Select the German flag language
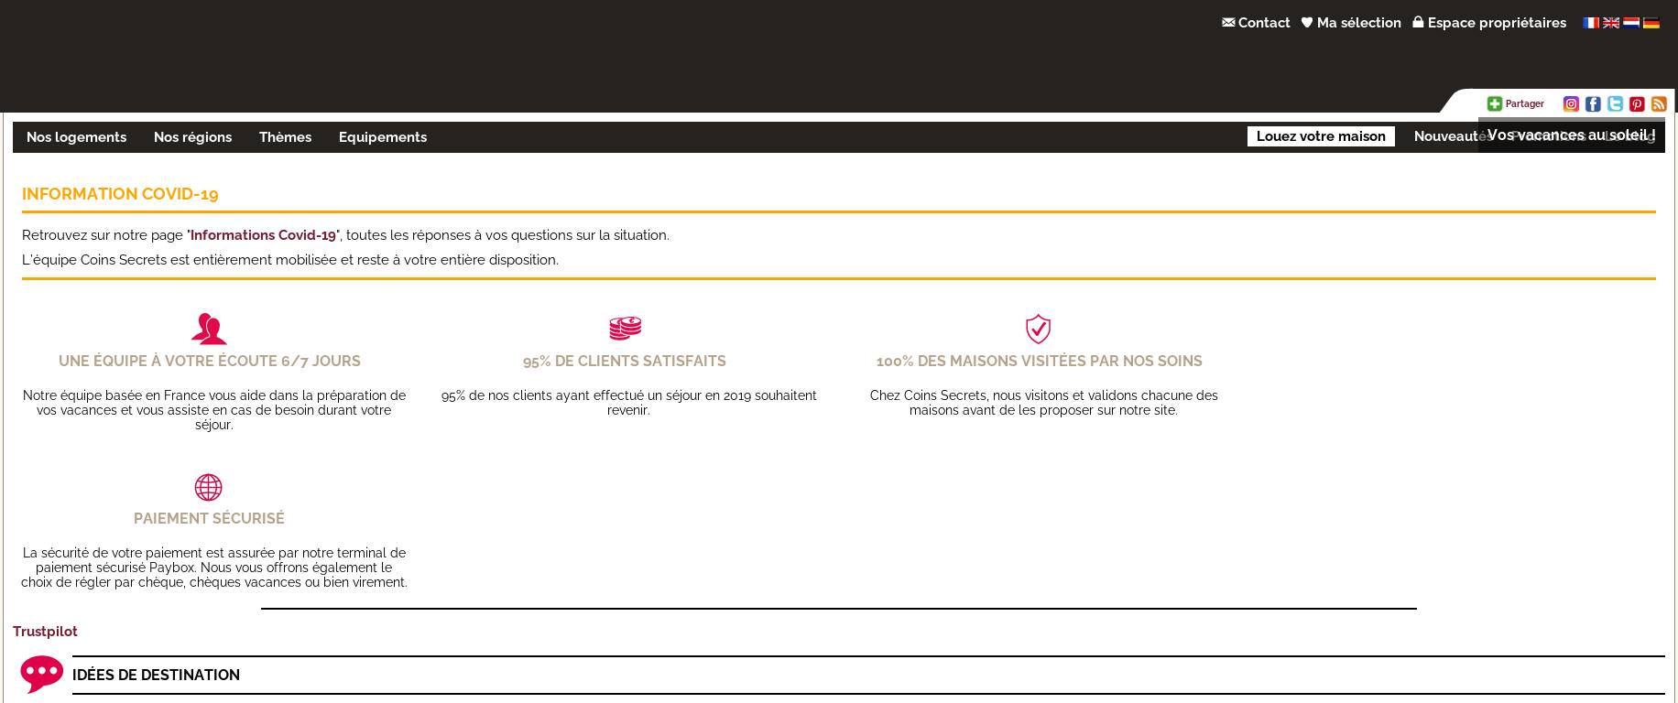1678x703 pixels. coord(1651,23)
